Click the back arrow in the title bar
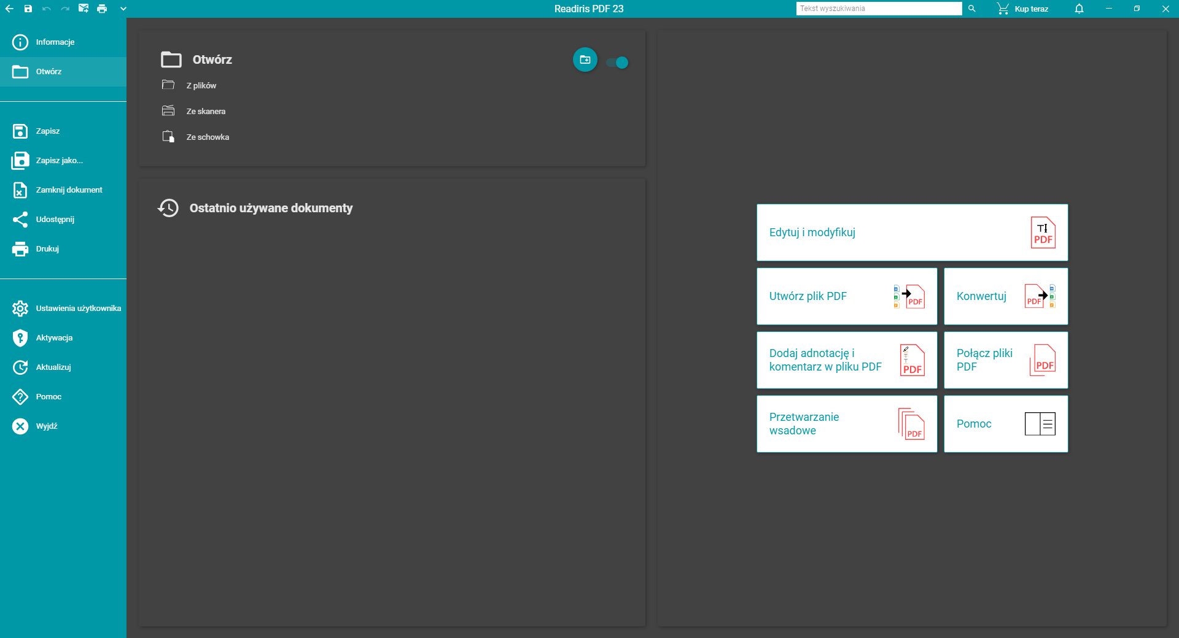The image size is (1179, 638). 9,9
